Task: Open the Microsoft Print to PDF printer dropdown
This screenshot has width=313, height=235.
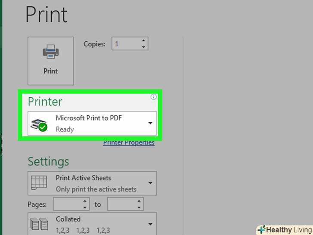Action: (92, 124)
